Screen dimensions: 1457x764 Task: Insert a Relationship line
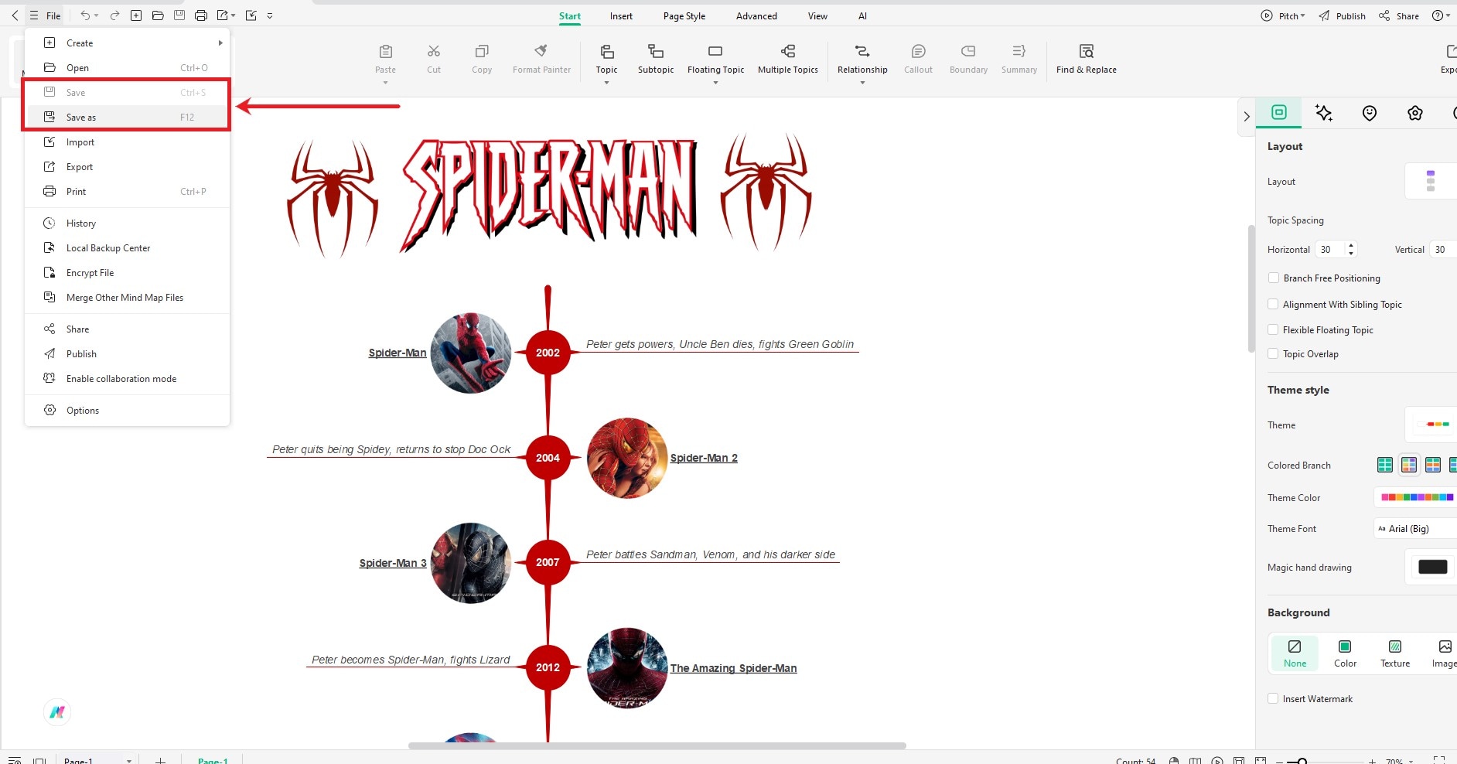(862, 59)
